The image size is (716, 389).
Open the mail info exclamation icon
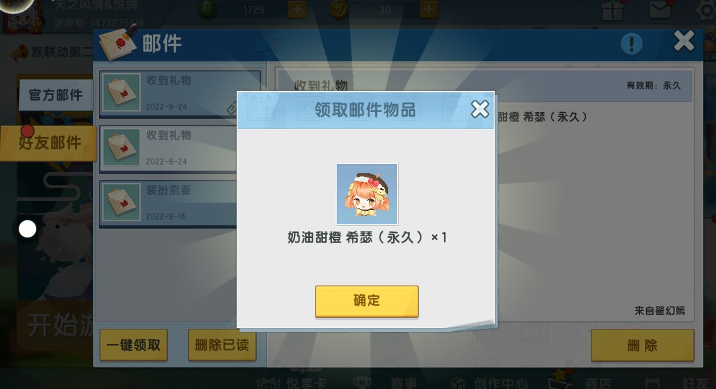631,44
